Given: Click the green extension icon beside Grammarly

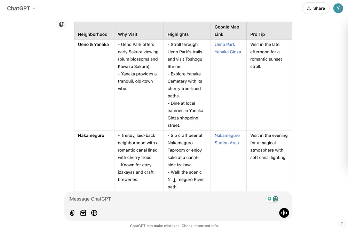Looking at the screenshot, I should (x=269, y=198).
